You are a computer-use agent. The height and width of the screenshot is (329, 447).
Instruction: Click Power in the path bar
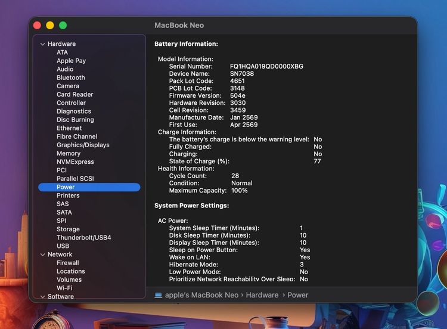pyautogui.click(x=297, y=295)
